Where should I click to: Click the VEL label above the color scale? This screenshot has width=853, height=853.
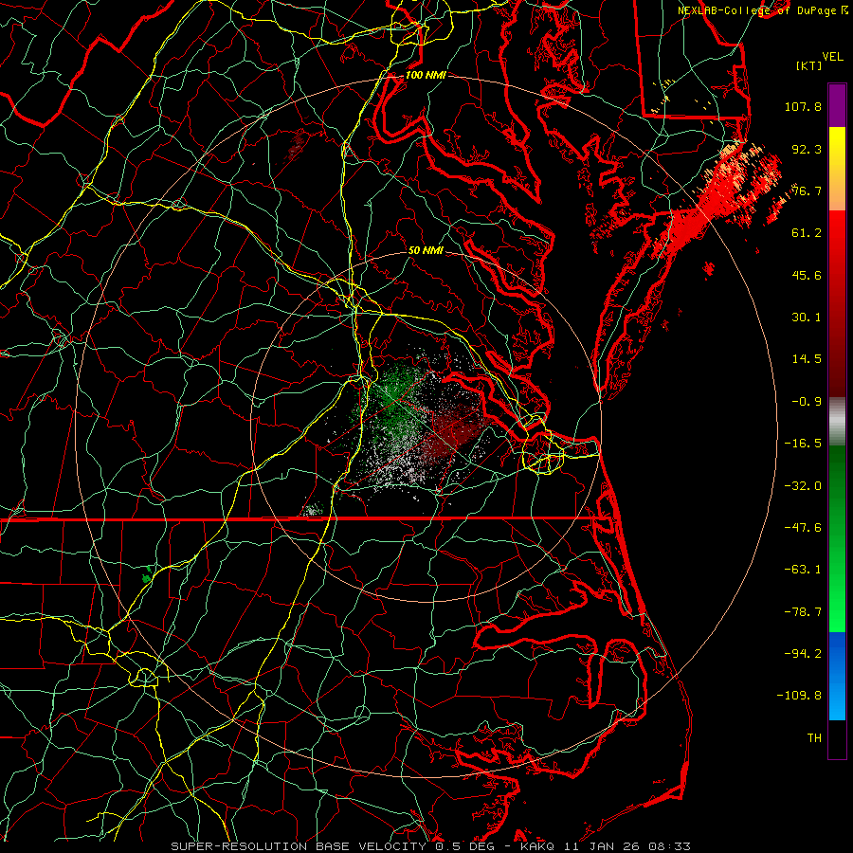tap(832, 57)
